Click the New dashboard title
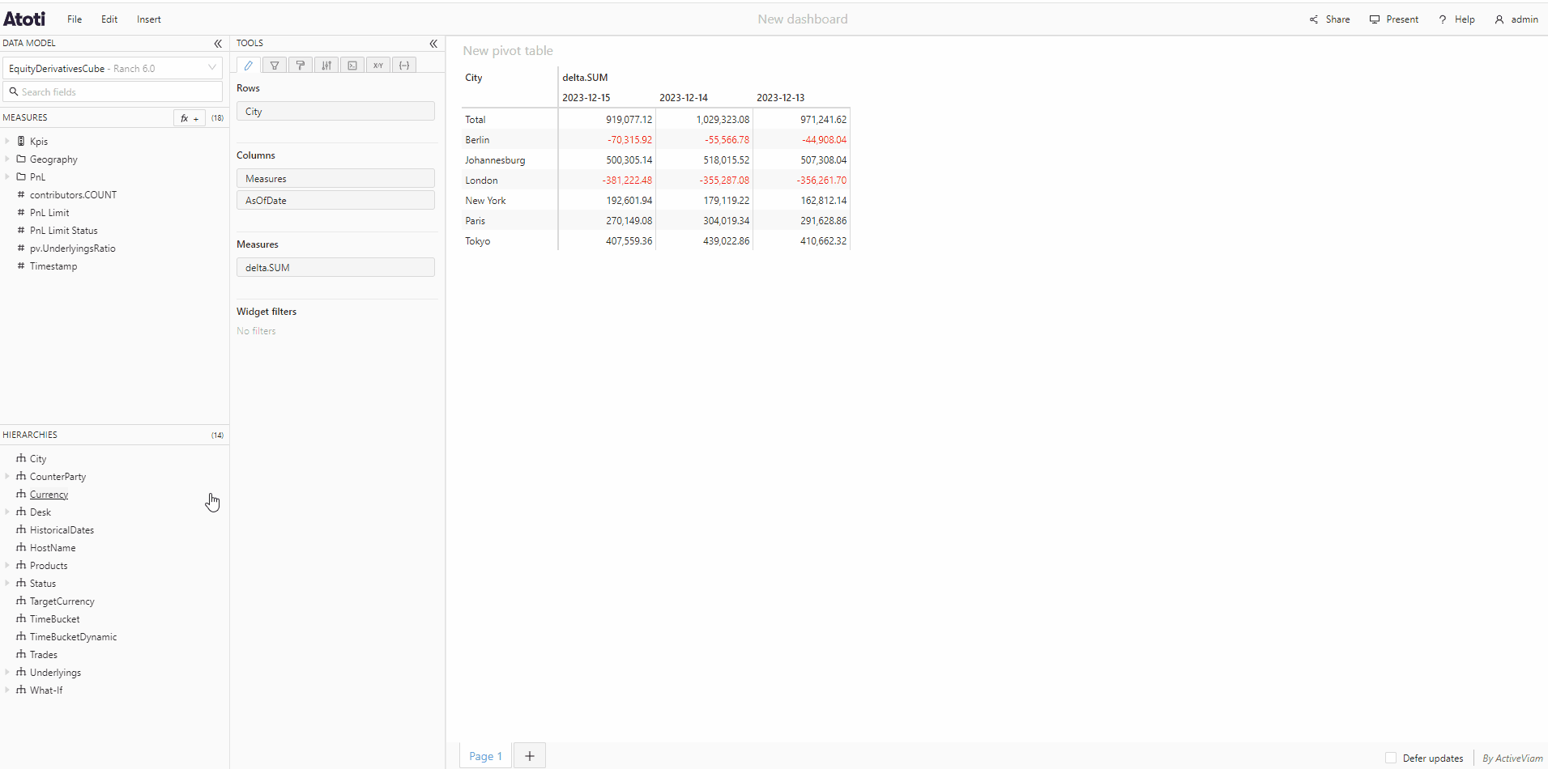Screen dimensions: 1548x769 [803, 19]
